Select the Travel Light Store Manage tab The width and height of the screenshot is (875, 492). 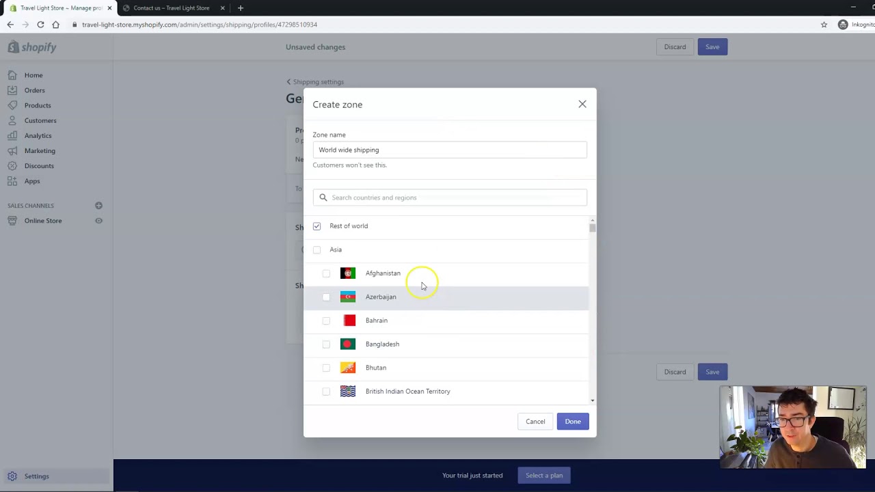[x=60, y=8]
